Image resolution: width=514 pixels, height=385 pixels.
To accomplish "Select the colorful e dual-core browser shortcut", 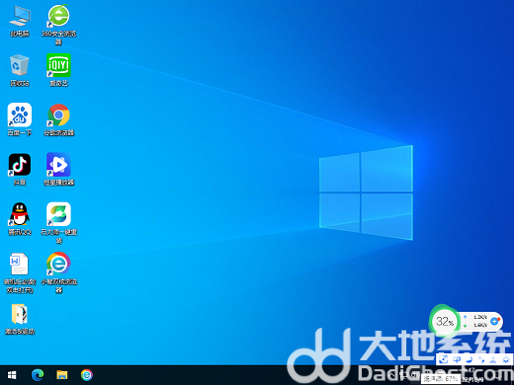I will 58,264.
